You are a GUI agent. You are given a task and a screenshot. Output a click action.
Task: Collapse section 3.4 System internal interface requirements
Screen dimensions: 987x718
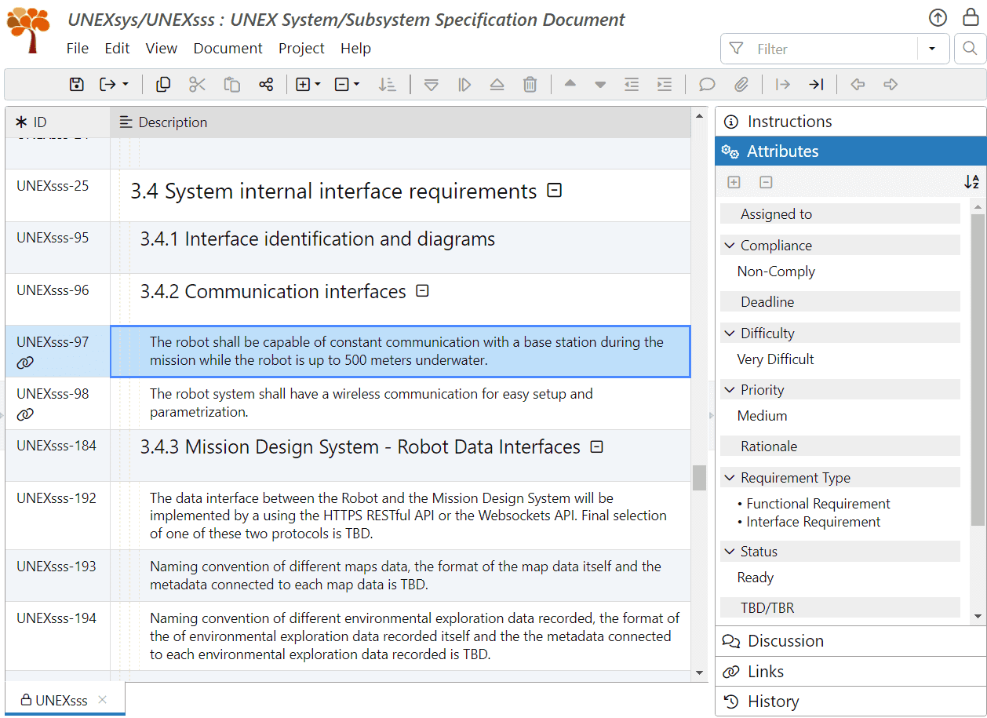click(555, 190)
